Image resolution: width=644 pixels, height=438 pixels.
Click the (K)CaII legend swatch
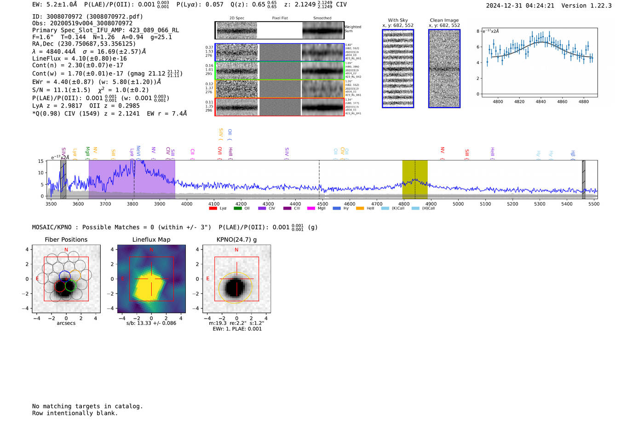coord(385,208)
